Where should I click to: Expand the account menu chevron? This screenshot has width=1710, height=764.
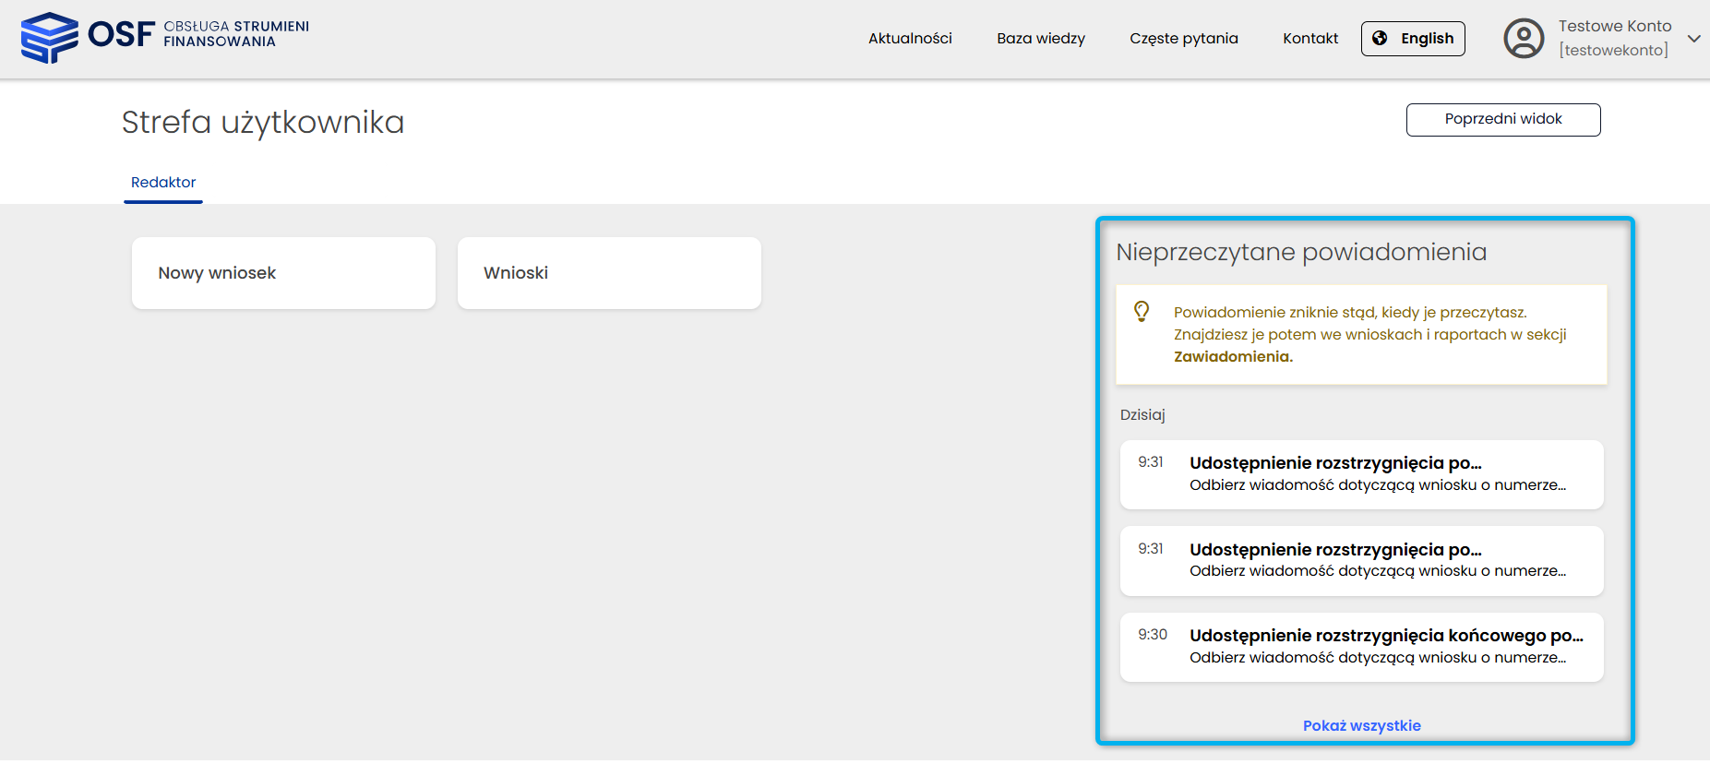(x=1693, y=39)
